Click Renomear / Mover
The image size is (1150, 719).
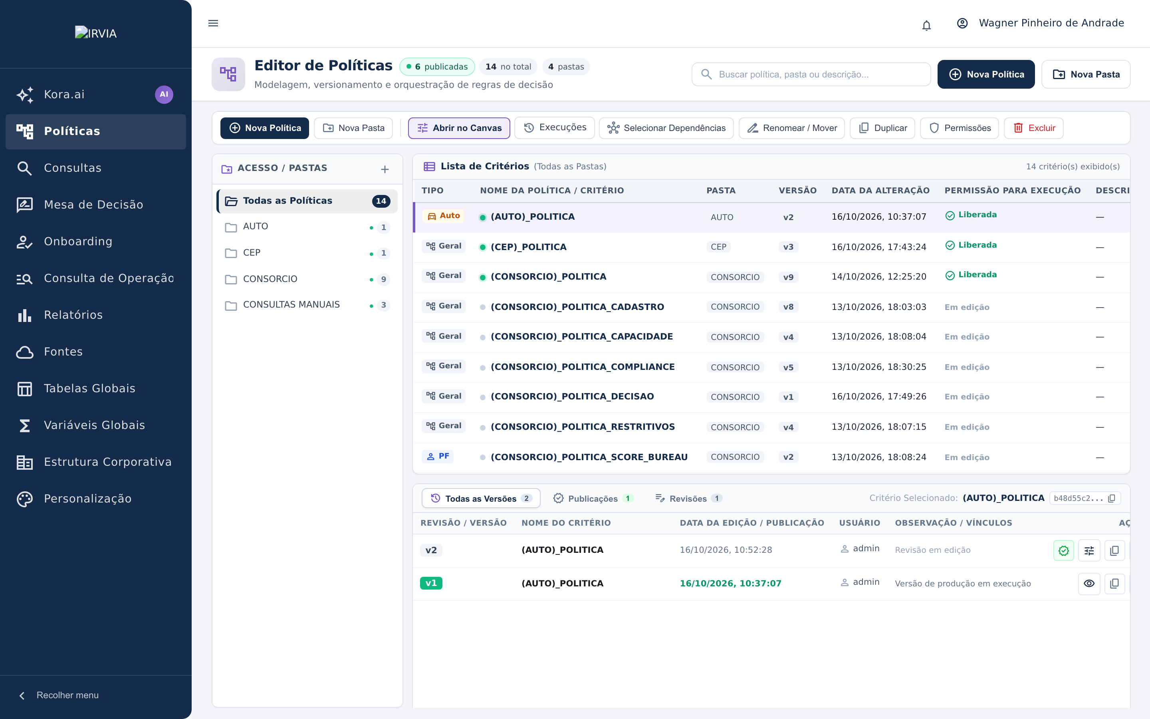click(x=792, y=128)
